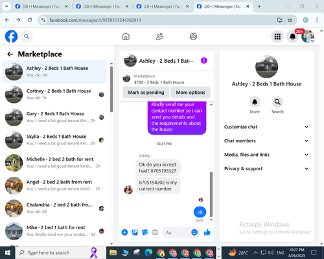This screenshot has width=324, height=259.
Task: Choose a GIF icon
Action: tap(155, 232)
